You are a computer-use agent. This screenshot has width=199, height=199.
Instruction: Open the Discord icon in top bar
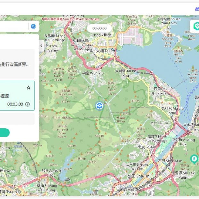[x=197, y=9]
